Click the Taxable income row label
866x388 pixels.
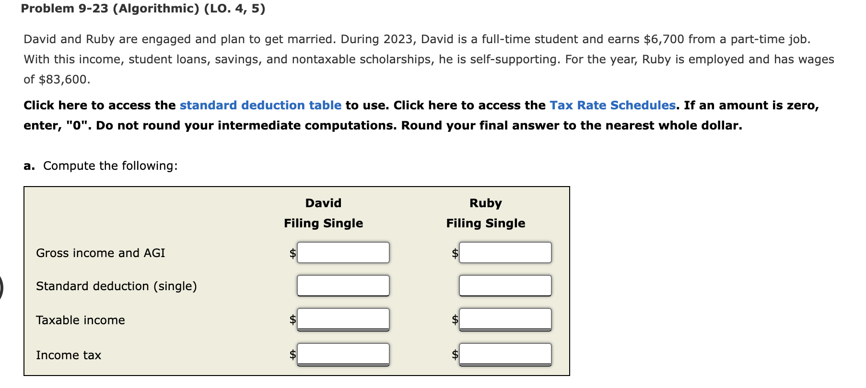(x=80, y=320)
